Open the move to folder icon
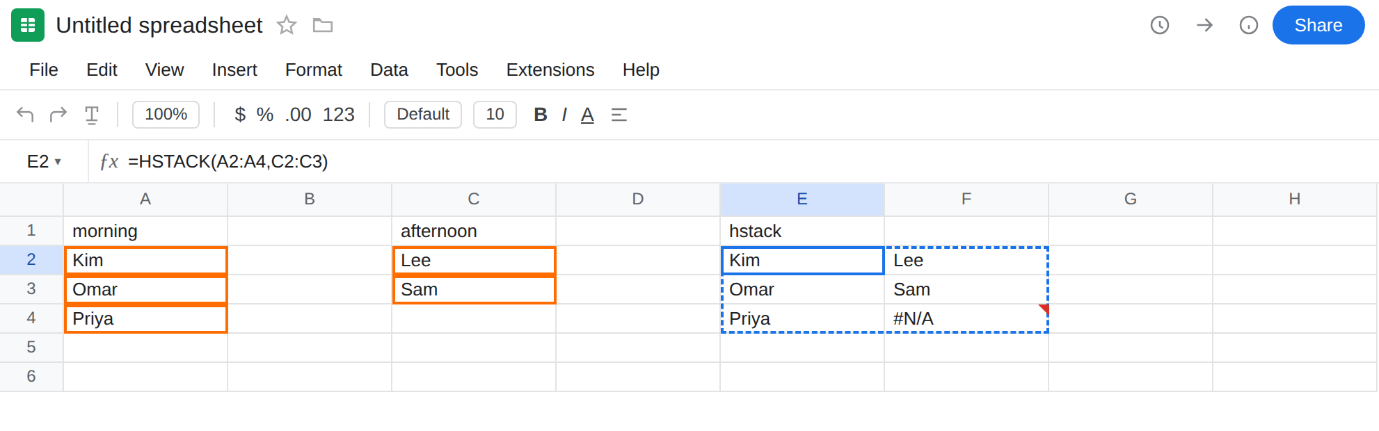This screenshot has height=431, width=1379. 323,26
